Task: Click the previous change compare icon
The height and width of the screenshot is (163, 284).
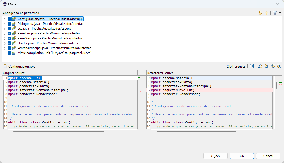Action: (279, 66)
